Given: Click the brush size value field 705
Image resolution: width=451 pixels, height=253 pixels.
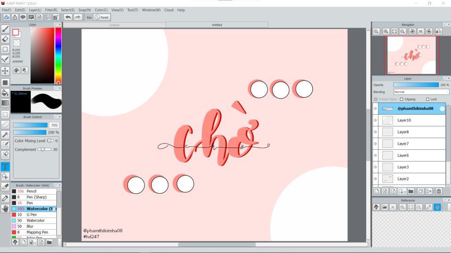Looking at the screenshot, I should point(54,125).
